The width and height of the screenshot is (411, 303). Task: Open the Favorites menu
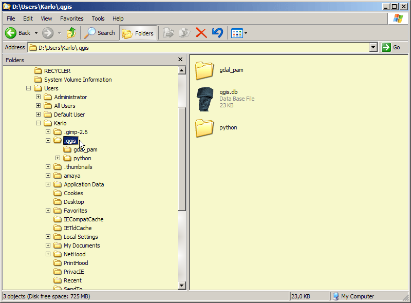(72, 18)
